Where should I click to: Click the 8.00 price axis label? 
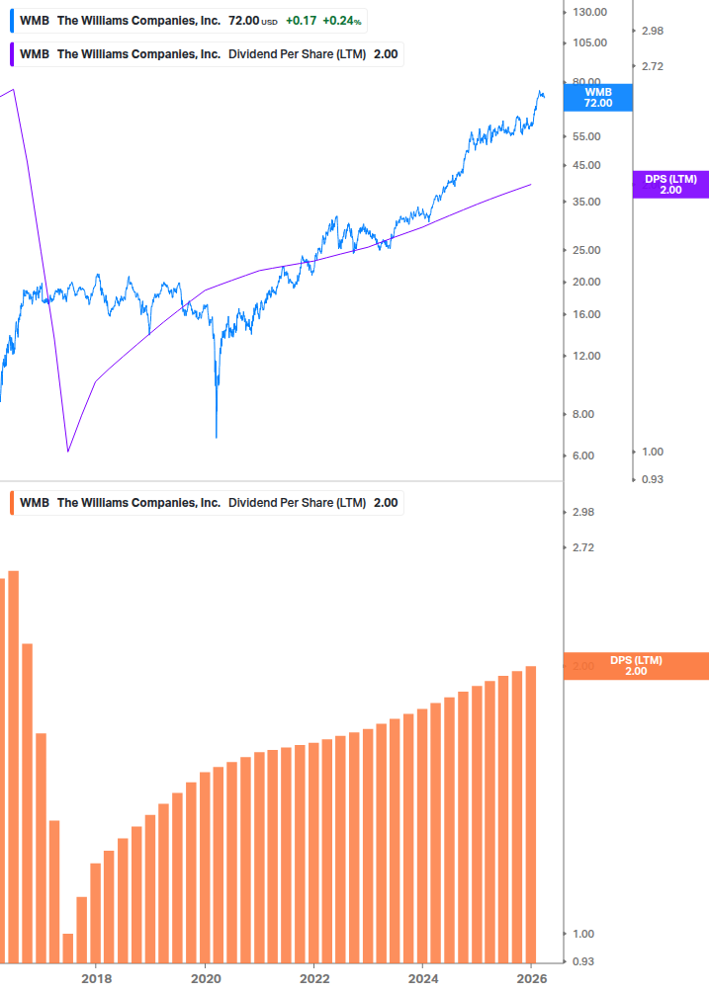[582, 414]
